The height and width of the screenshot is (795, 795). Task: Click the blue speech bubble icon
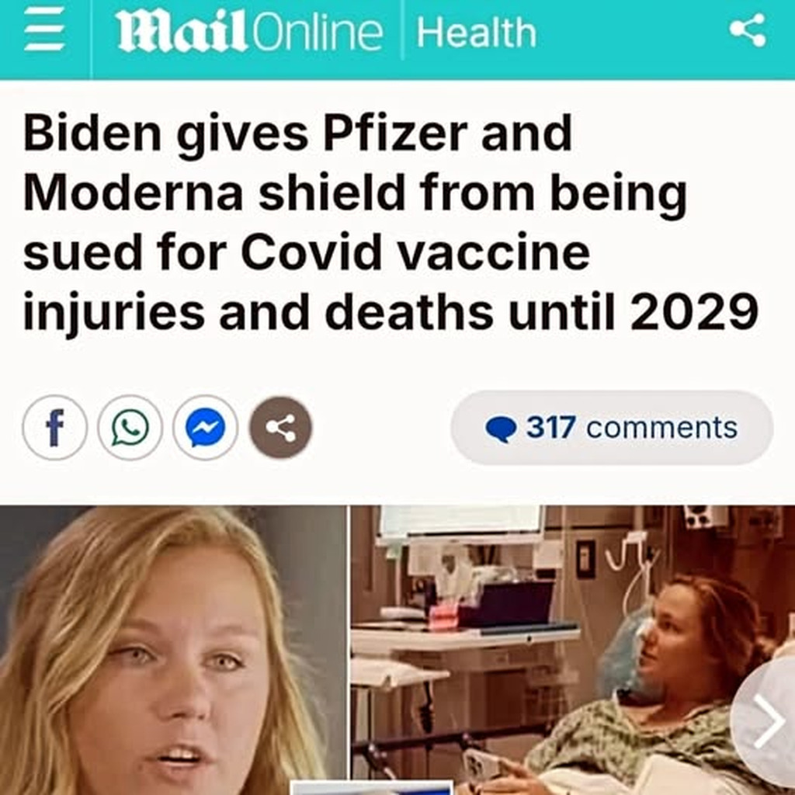pos(501,429)
